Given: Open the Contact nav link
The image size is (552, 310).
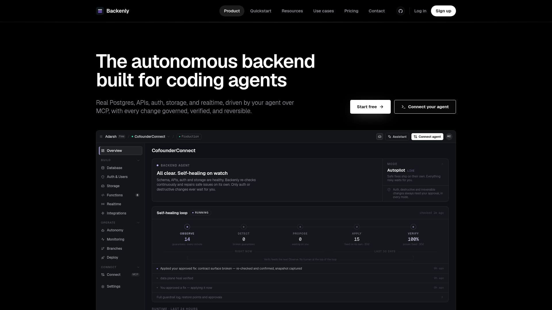Looking at the screenshot, I should [377, 11].
